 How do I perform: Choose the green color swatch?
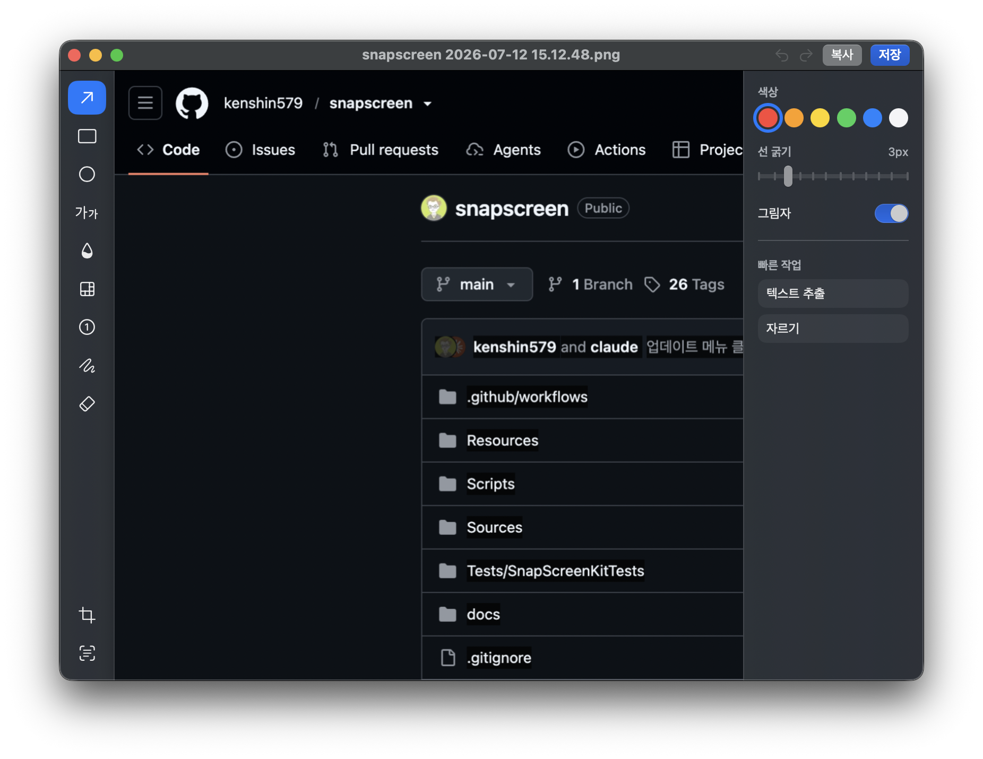[847, 118]
